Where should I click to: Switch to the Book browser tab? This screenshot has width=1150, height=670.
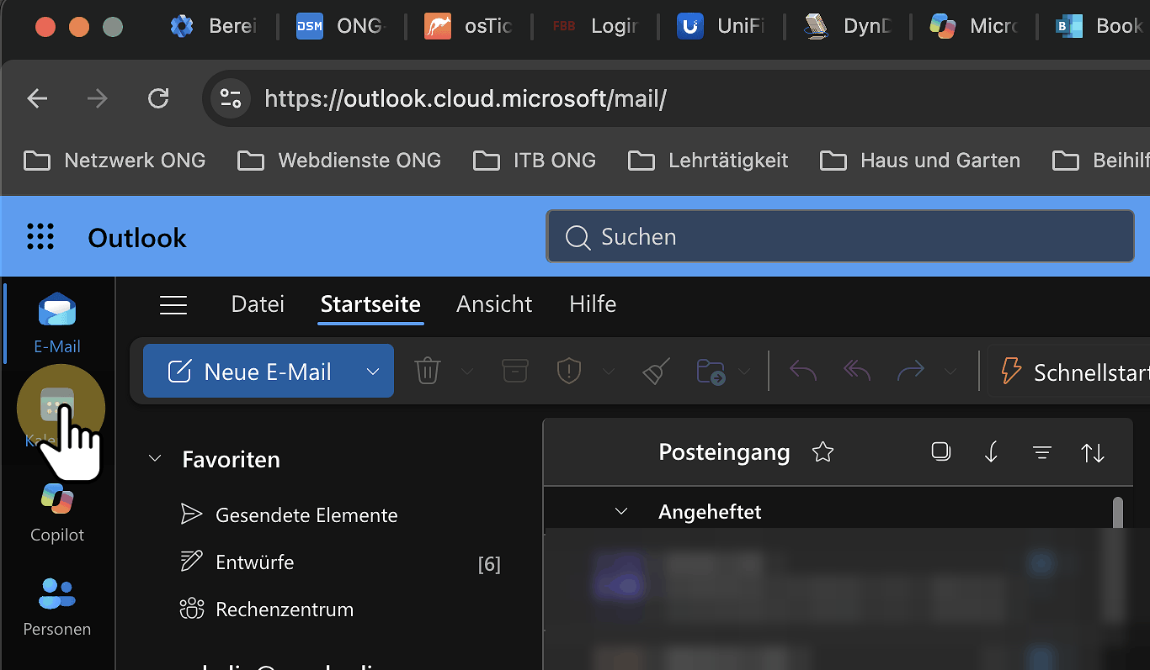click(1098, 26)
